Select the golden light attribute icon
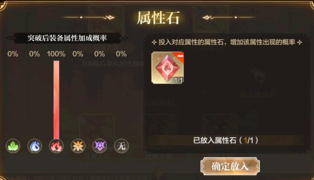 tap(78, 146)
